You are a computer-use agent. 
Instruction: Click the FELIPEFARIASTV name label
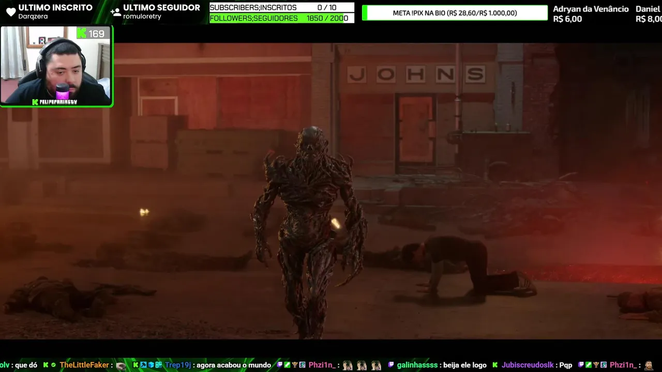[58, 102]
